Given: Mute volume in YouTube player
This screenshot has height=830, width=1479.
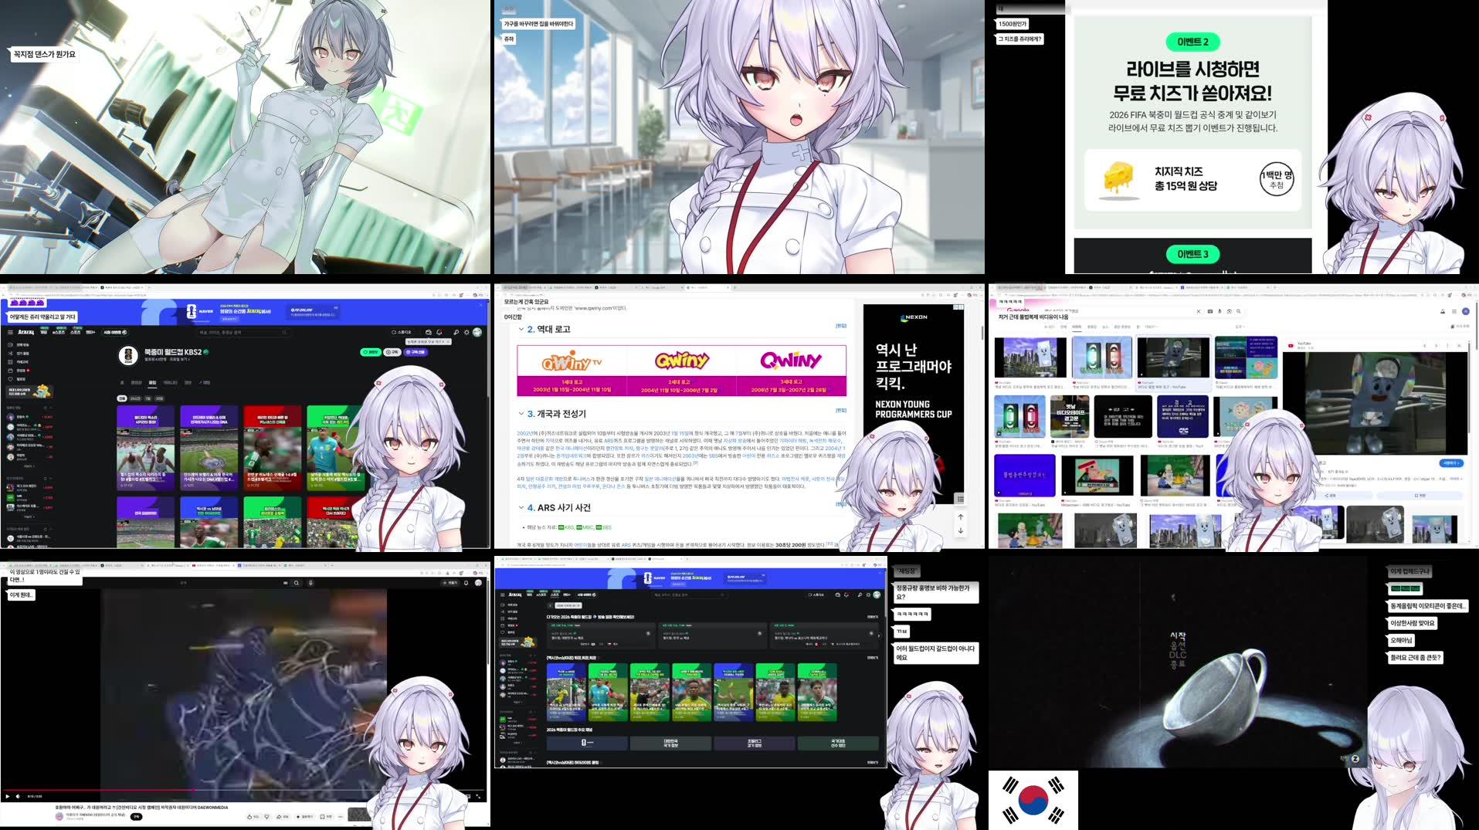Looking at the screenshot, I should pos(18,796).
